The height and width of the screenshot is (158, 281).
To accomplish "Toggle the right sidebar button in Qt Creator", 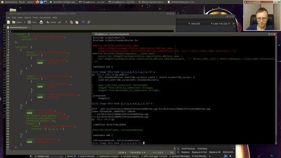I will point(230,156).
